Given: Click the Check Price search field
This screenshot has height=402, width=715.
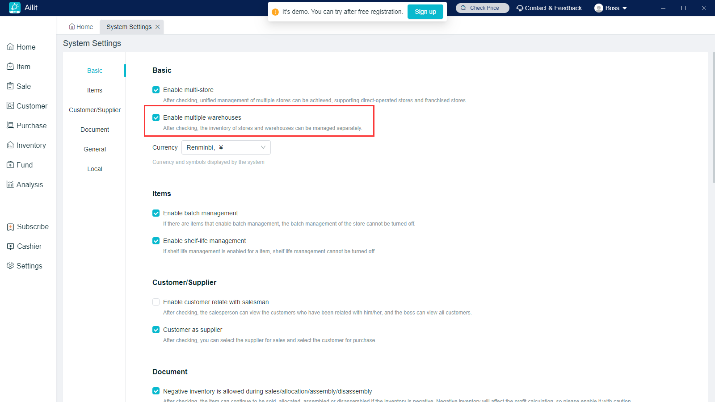Looking at the screenshot, I should click(x=483, y=8).
